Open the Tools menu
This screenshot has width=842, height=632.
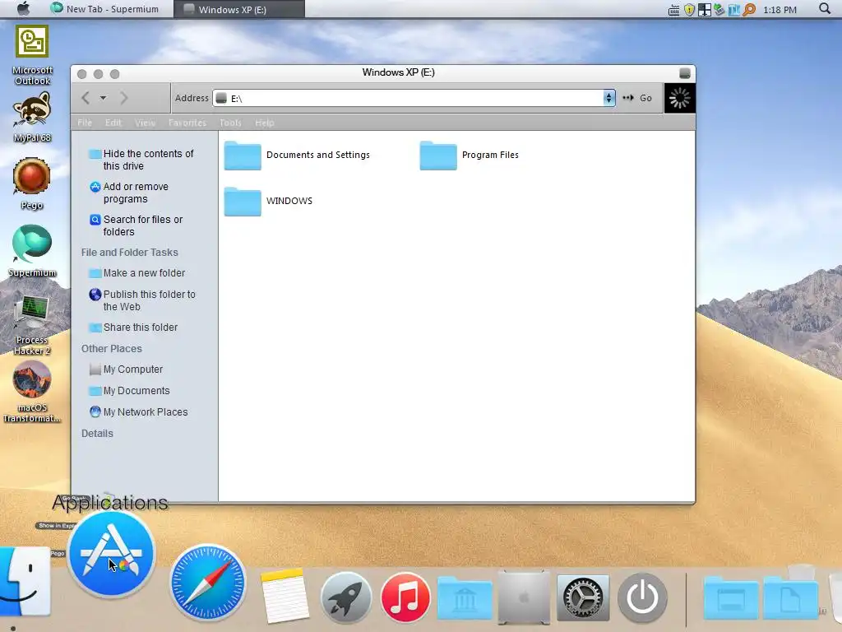pos(230,123)
